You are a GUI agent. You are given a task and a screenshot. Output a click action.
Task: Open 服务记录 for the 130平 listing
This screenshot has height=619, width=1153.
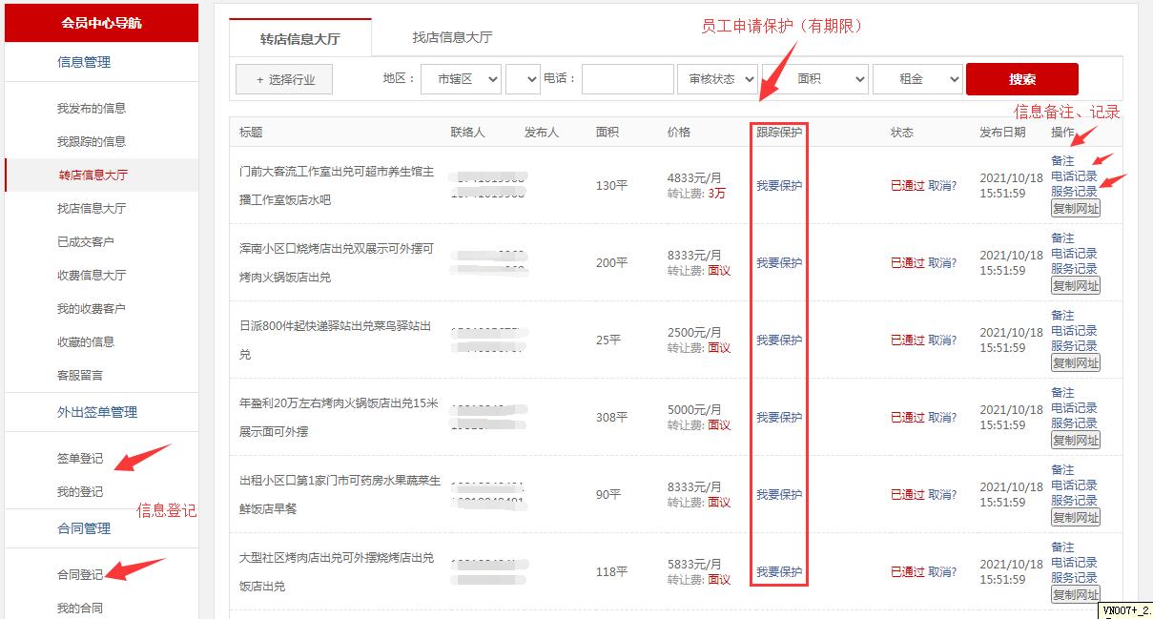pyautogui.click(x=1074, y=192)
